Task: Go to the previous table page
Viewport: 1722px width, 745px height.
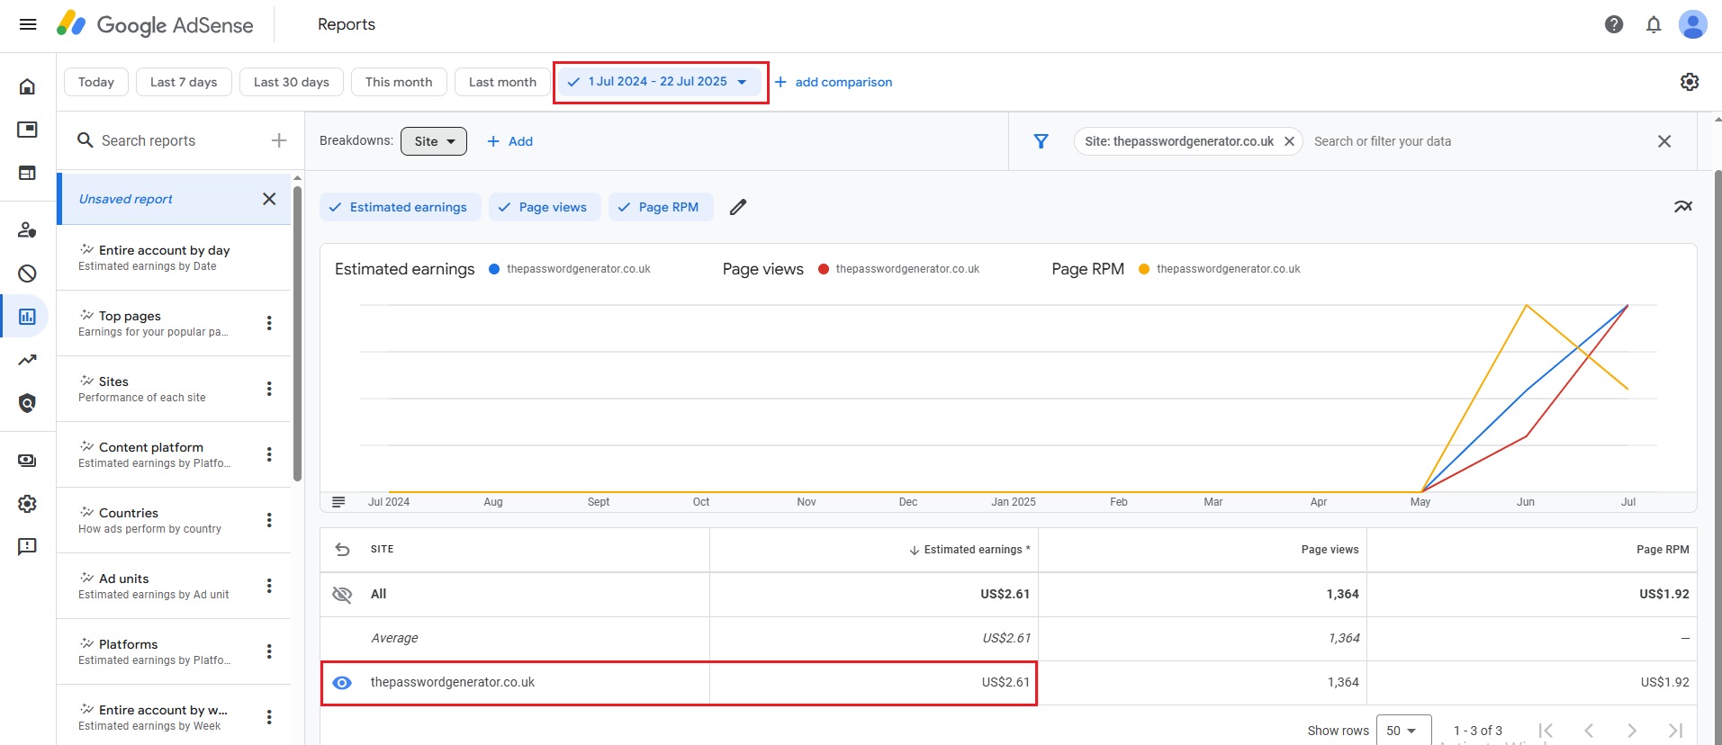Action: point(1589,731)
